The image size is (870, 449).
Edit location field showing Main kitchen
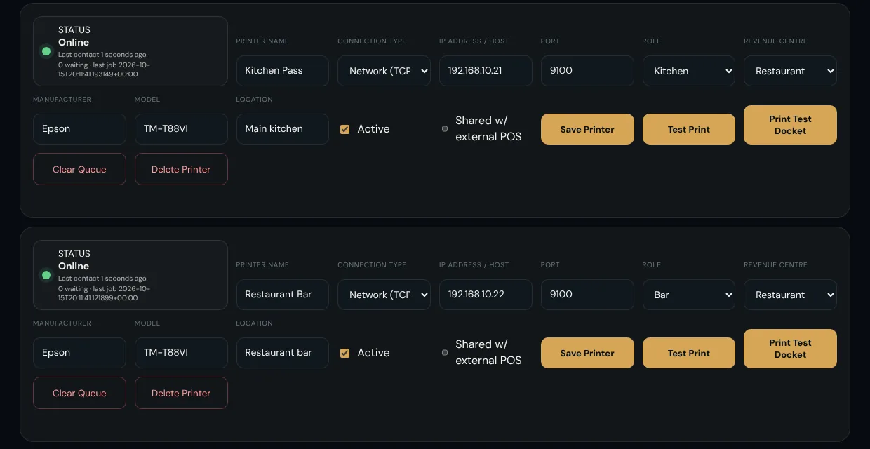click(282, 129)
